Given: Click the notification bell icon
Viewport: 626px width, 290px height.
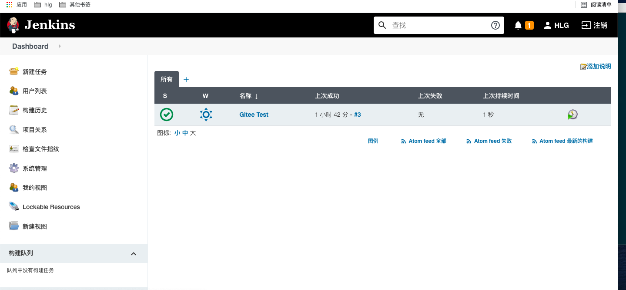Looking at the screenshot, I should [x=518, y=25].
